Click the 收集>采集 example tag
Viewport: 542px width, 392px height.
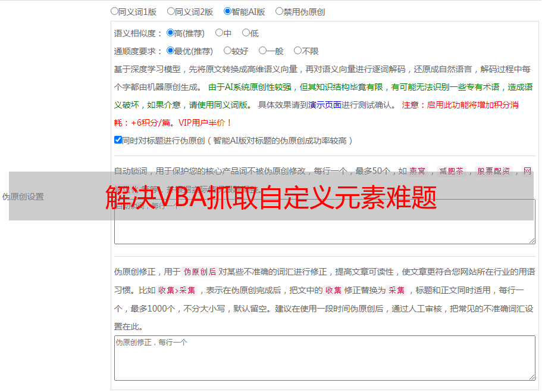177,290
